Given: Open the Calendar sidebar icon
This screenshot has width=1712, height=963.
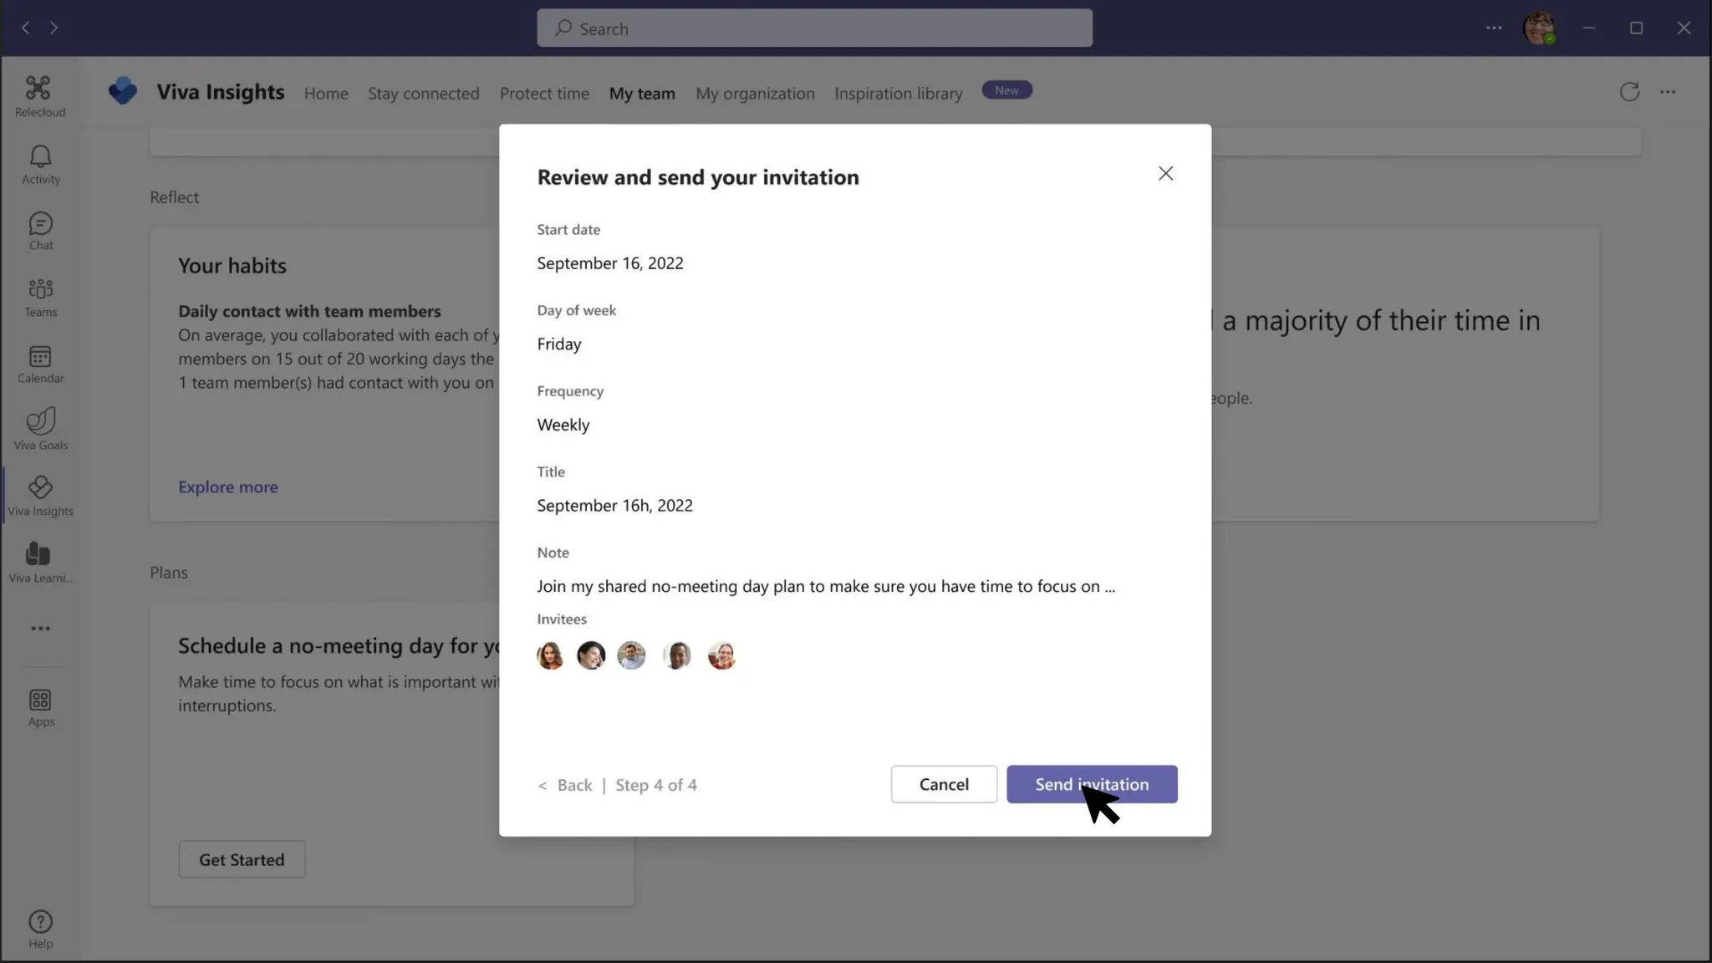Looking at the screenshot, I should pos(40,364).
